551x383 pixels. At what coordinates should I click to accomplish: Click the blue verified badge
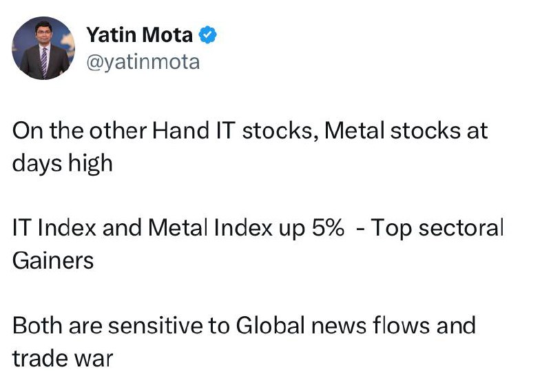coord(208,34)
